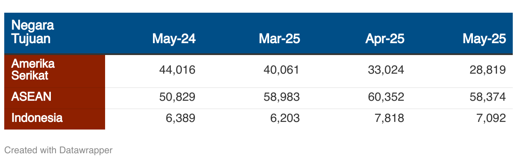Select the ASEAN row label
Image resolution: width=517 pixels, height=160 pixels.
click(x=31, y=97)
